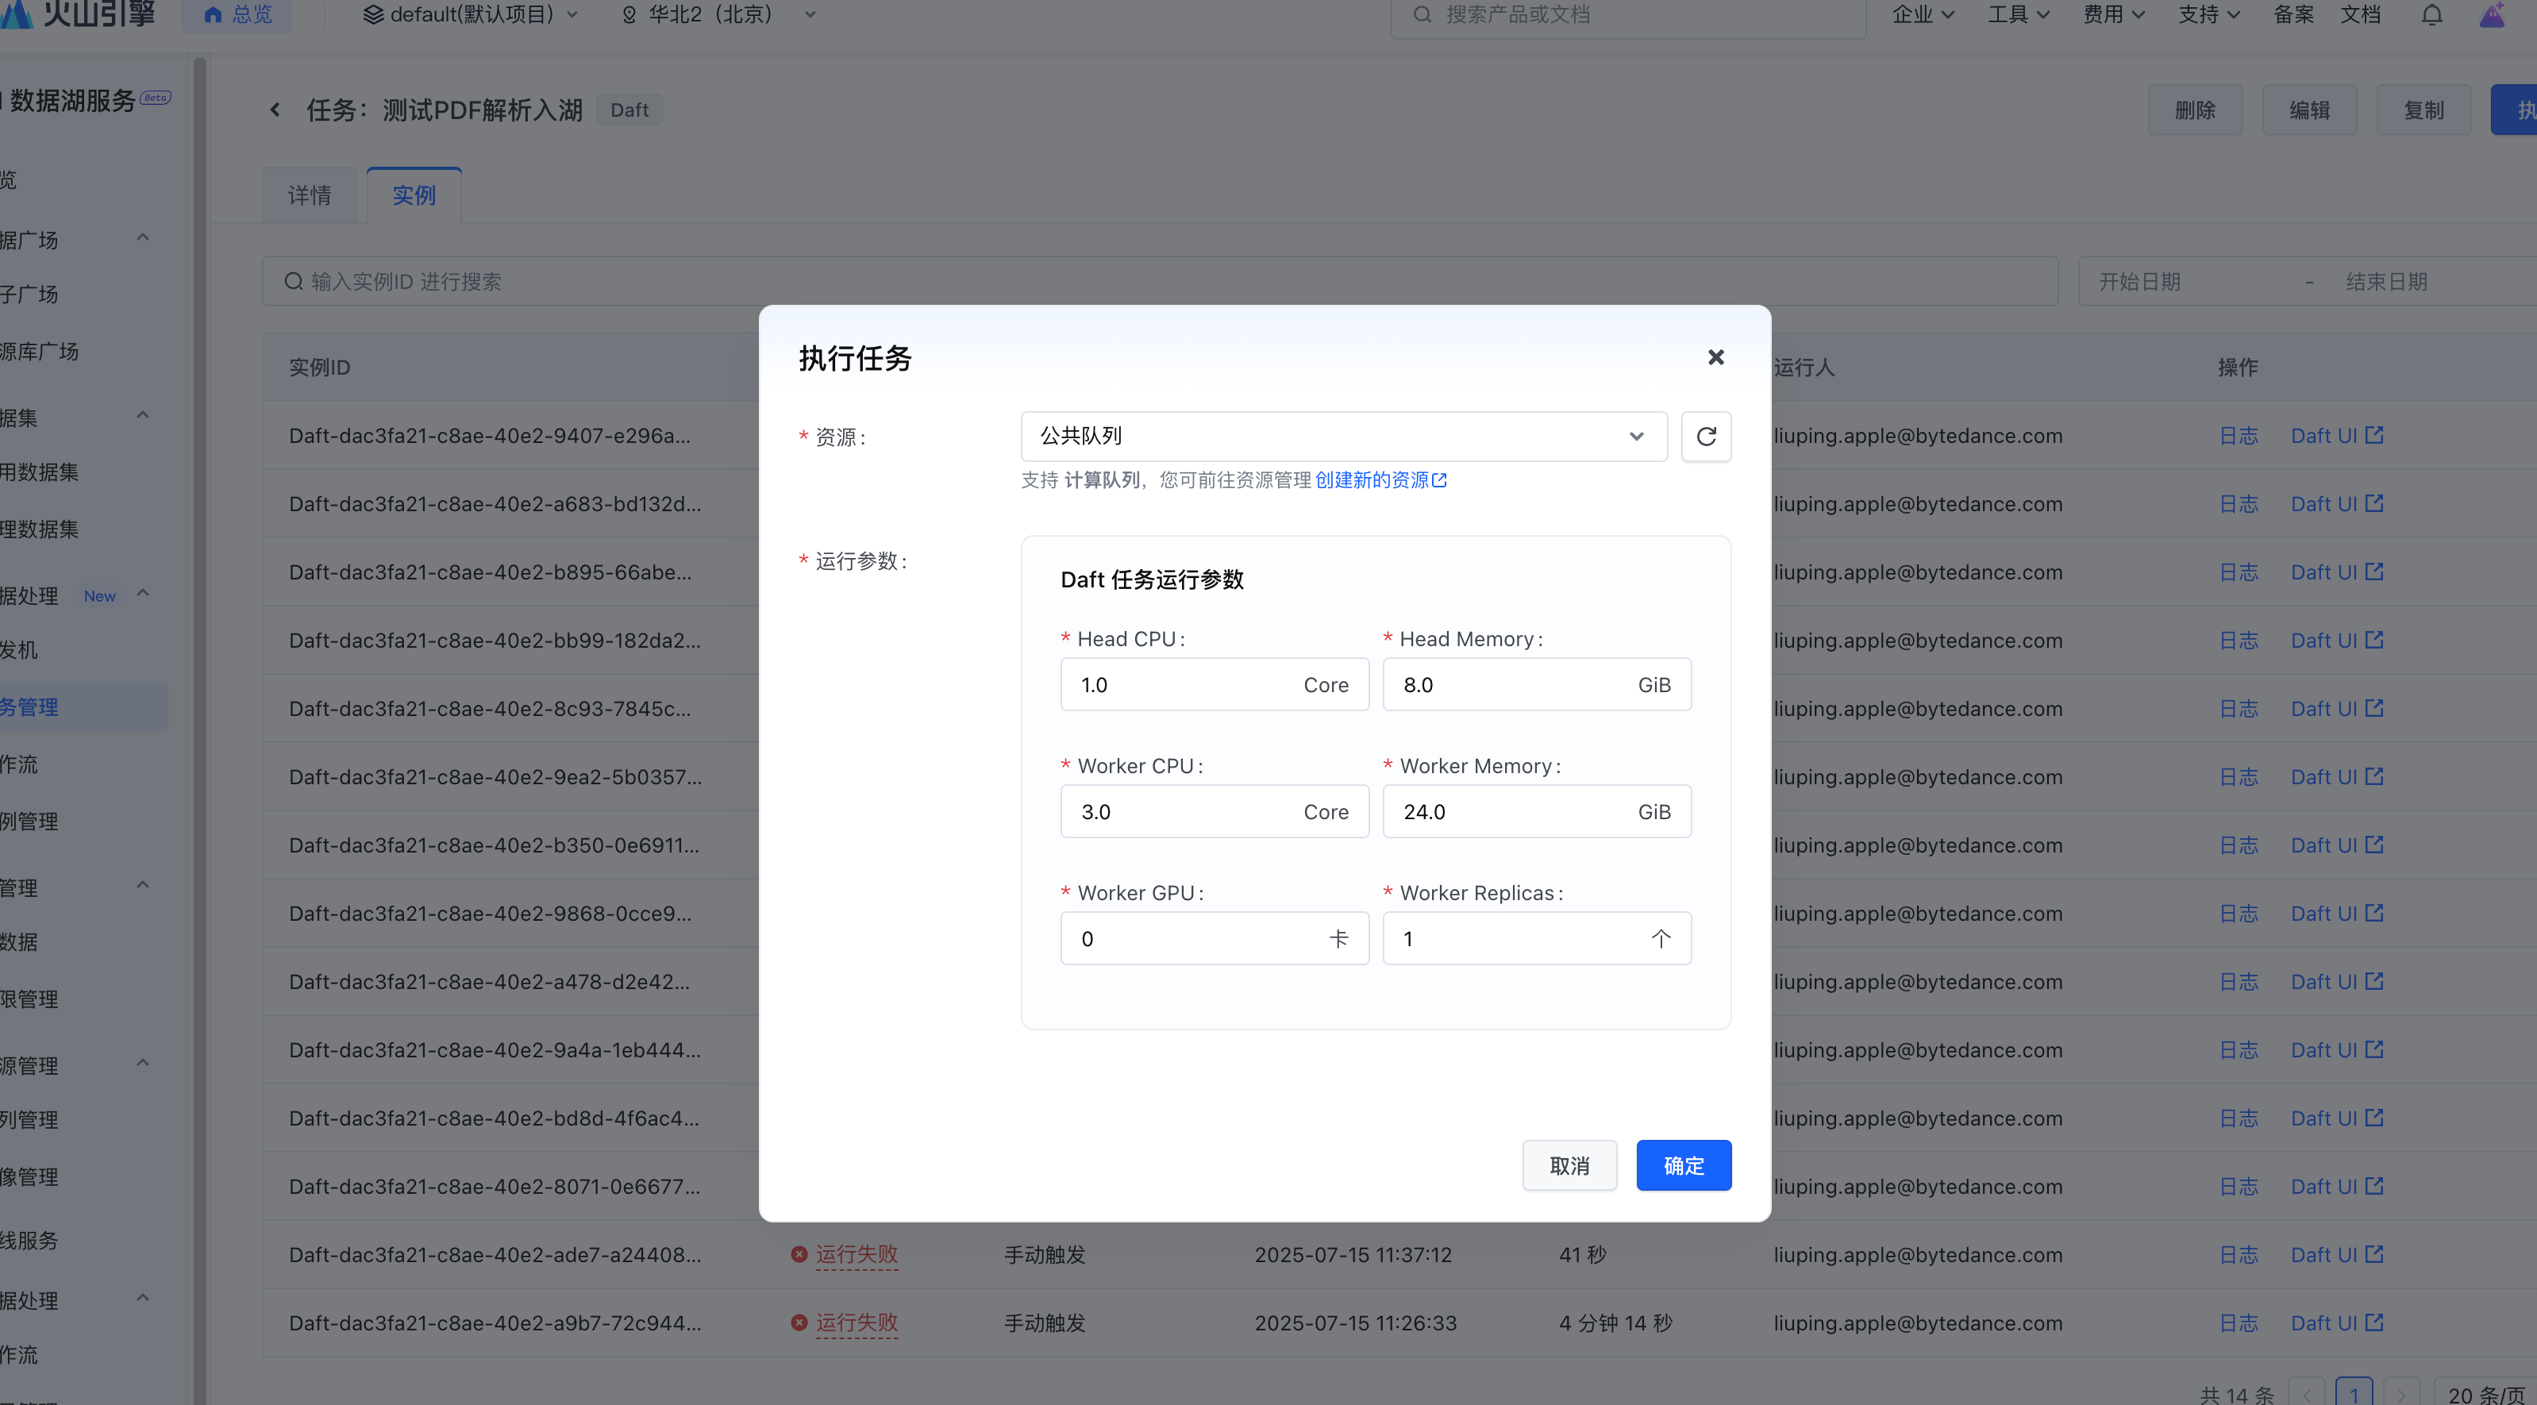Open external link icon after 创建新的资源
2537x1405 pixels.
pyautogui.click(x=1439, y=480)
